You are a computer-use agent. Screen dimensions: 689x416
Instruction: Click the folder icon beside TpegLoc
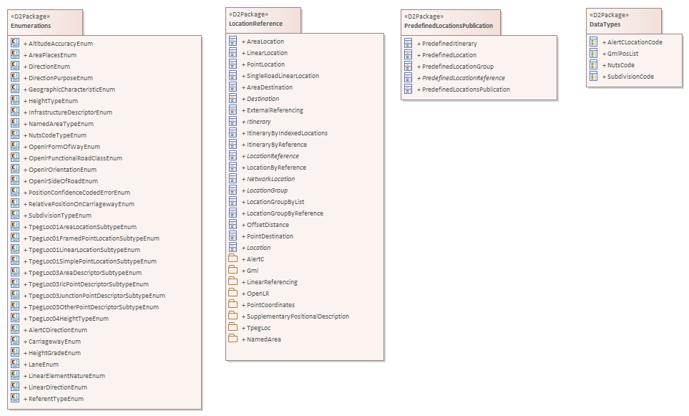point(232,328)
